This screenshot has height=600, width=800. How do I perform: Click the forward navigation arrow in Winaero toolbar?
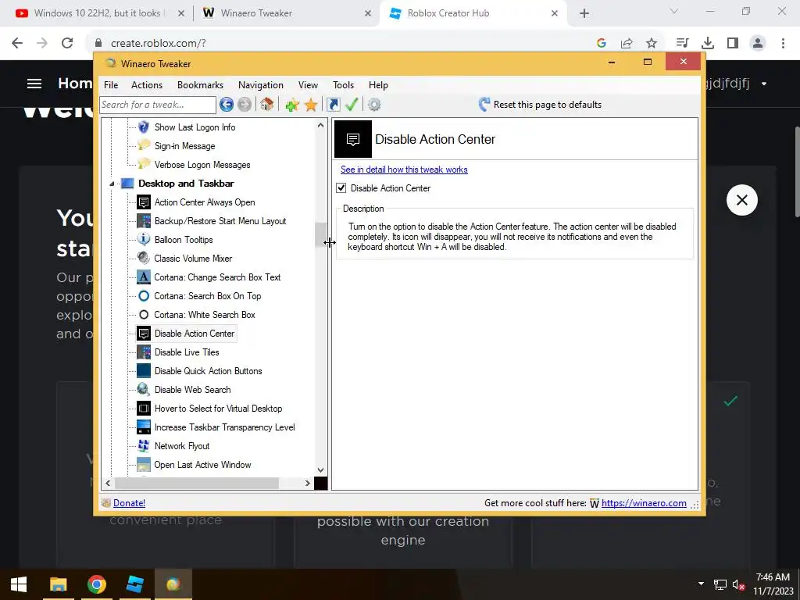[245, 105]
